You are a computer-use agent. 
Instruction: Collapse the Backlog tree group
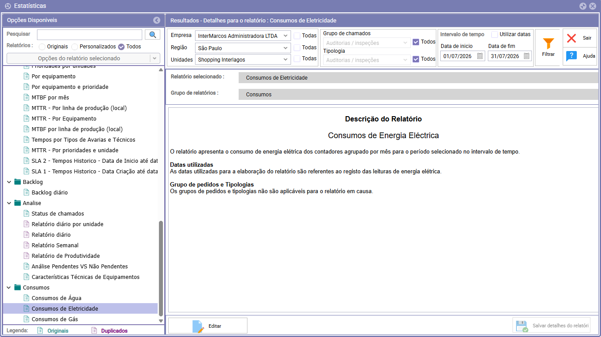click(x=9, y=182)
